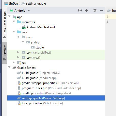The height and width of the screenshot is (116, 116).
Task: Click the studio package icon
Action: [33, 47]
